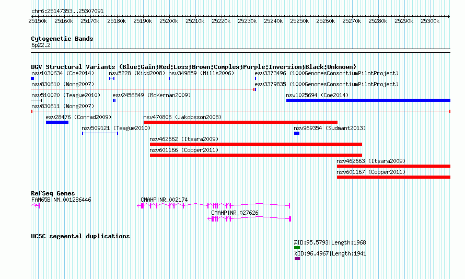Screen dimensions: 465x279
Task: Click the chr6:25147353..25307091 coordinate text
Action: [67, 11]
